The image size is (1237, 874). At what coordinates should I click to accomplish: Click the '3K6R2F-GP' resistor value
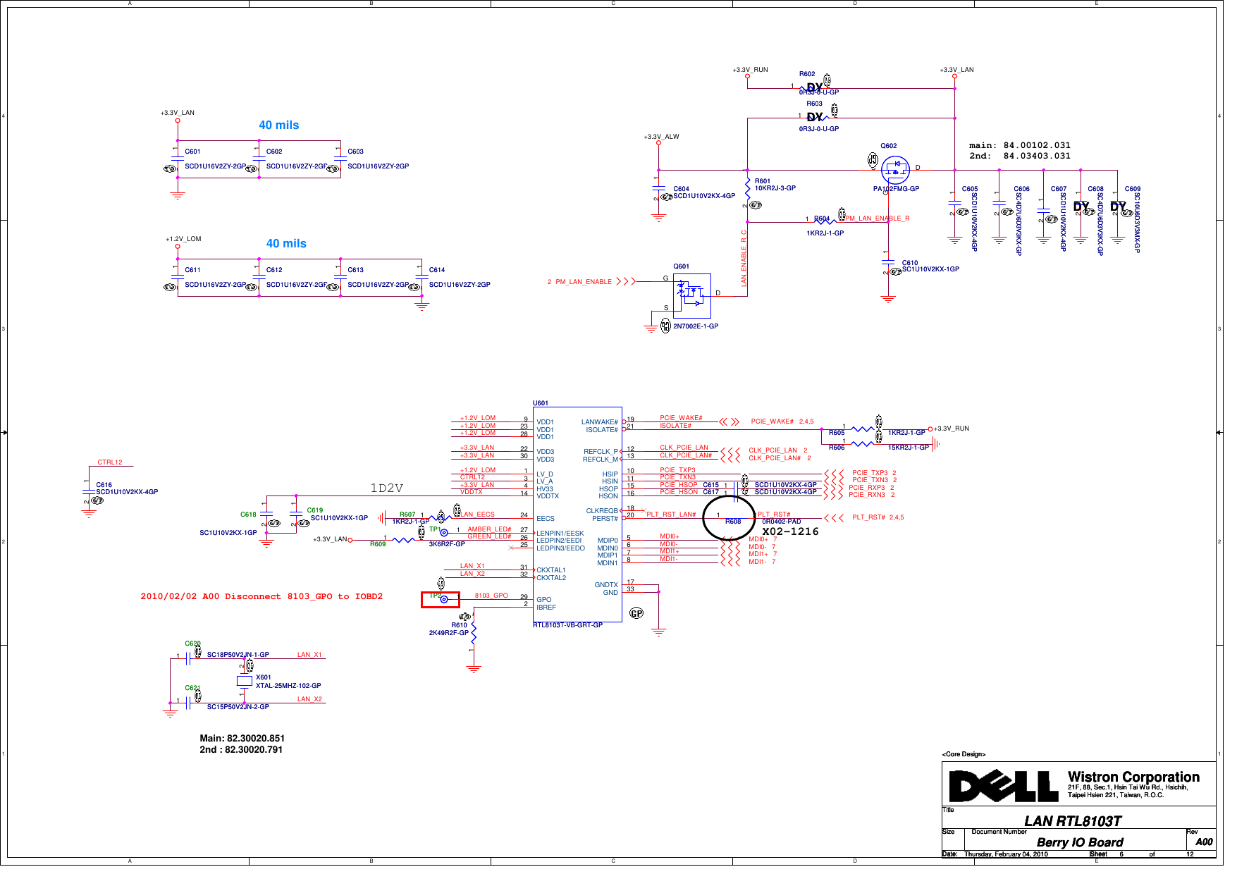pyautogui.click(x=447, y=544)
